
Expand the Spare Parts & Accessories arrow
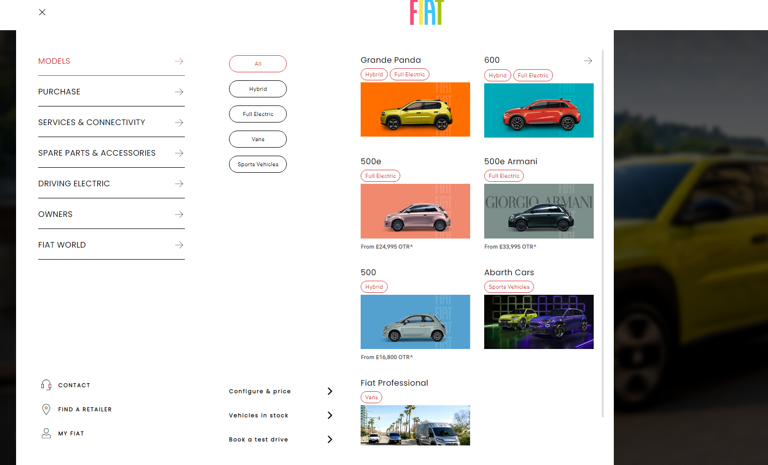tap(179, 153)
